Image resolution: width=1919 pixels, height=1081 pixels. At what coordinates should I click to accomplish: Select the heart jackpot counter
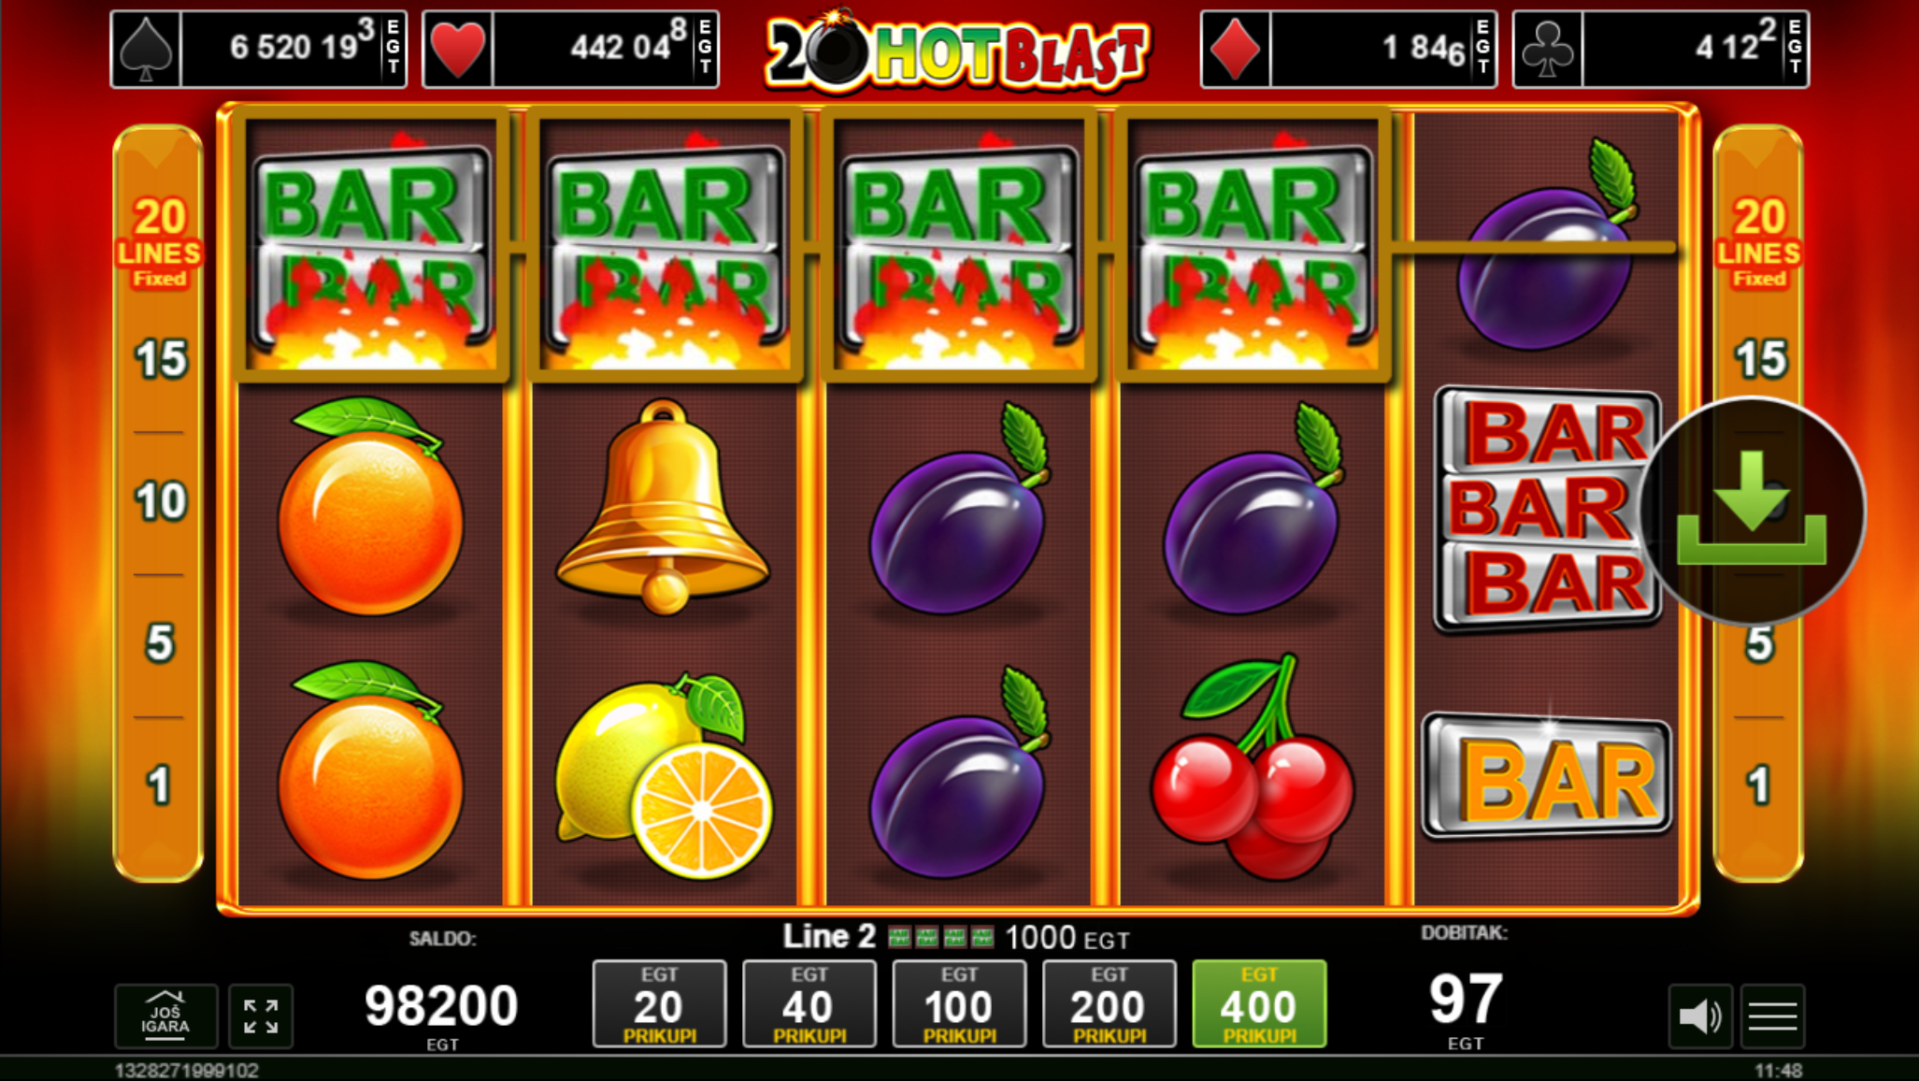coord(570,49)
